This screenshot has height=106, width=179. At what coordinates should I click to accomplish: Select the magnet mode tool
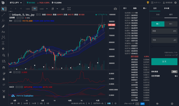[x=3, y=67]
